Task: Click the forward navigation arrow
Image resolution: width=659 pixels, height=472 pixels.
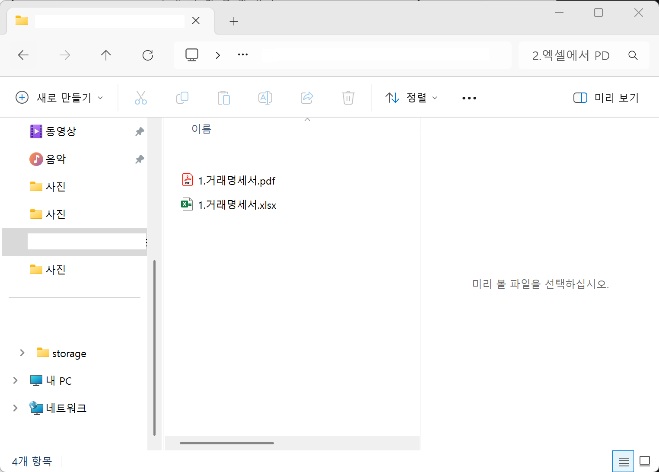Action: (65, 55)
